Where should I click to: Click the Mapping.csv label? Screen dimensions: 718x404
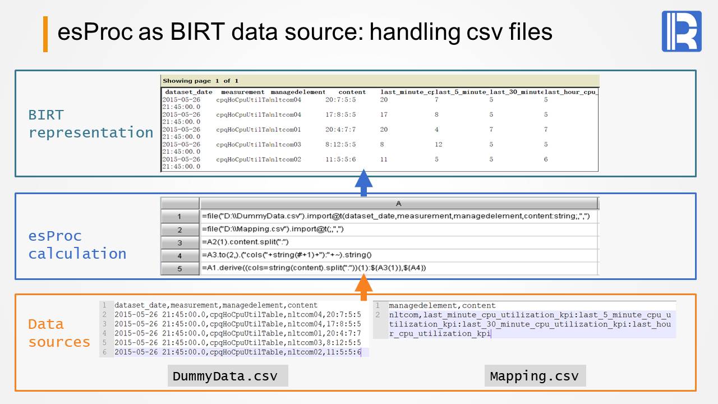pos(535,376)
